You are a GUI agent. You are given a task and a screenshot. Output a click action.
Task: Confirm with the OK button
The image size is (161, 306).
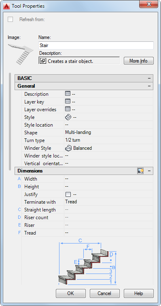(x=71, y=293)
